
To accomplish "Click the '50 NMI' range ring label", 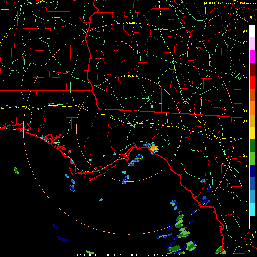I will (129, 76).
